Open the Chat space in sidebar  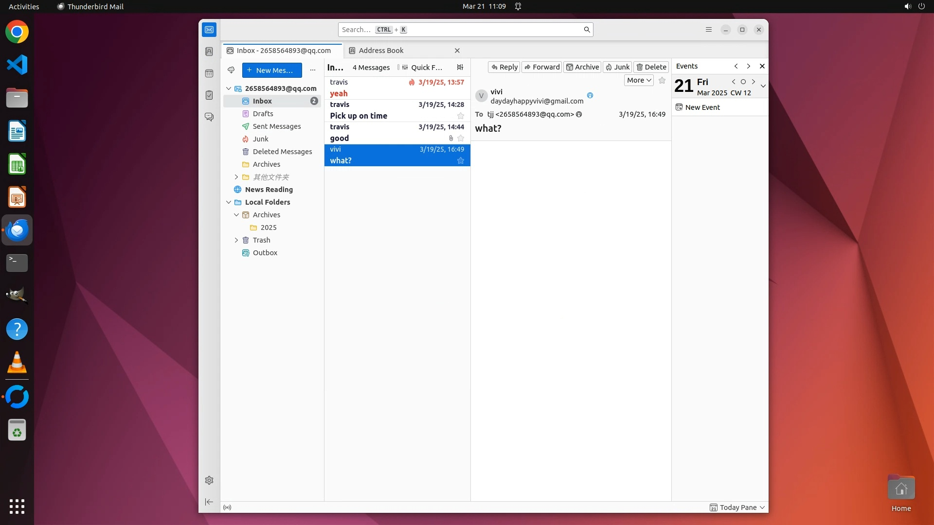tap(209, 117)
